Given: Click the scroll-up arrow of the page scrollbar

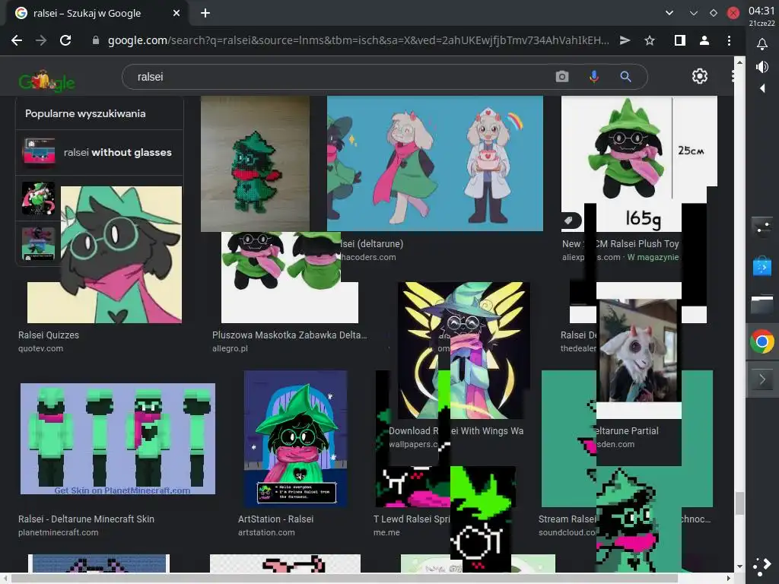Looking at the screenshot, I should (739, 62).
